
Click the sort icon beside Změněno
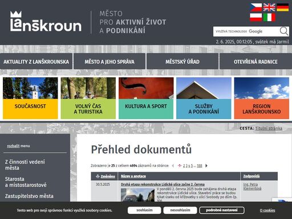coord(98,176)
